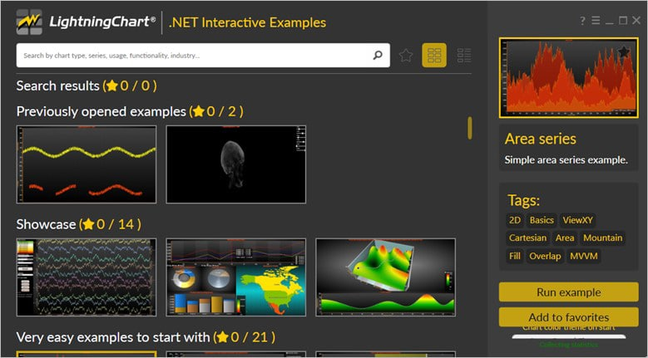Switch to grid thumbnail view

[433, 56]
